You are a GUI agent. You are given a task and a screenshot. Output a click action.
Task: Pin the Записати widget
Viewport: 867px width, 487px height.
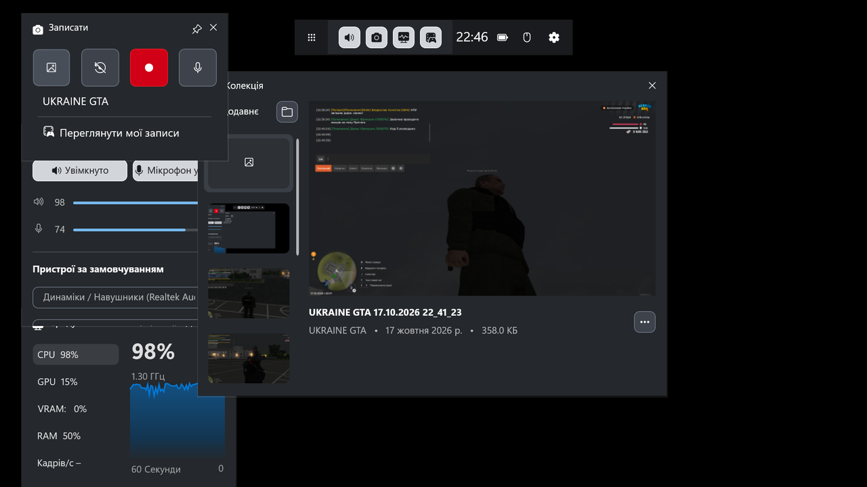pos(196,28)
